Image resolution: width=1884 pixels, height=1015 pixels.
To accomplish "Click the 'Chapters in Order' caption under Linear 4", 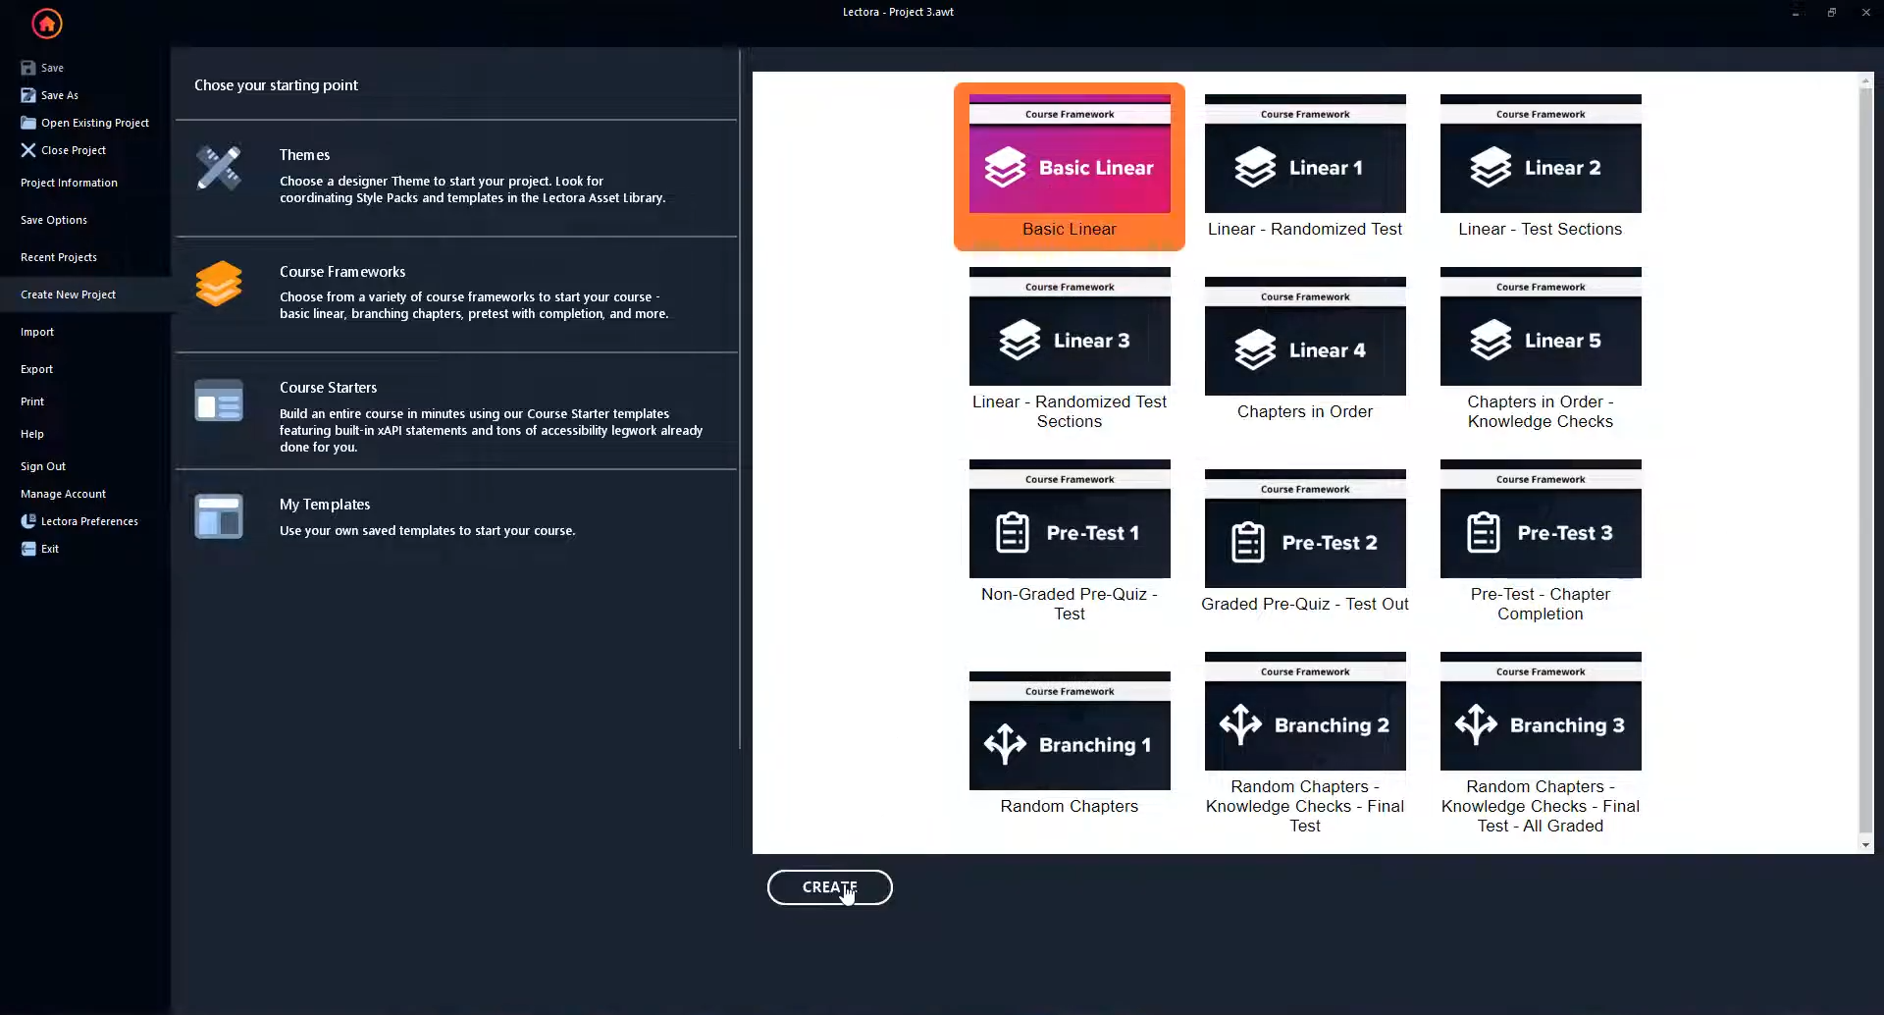I will click(x=1305, y=411).
